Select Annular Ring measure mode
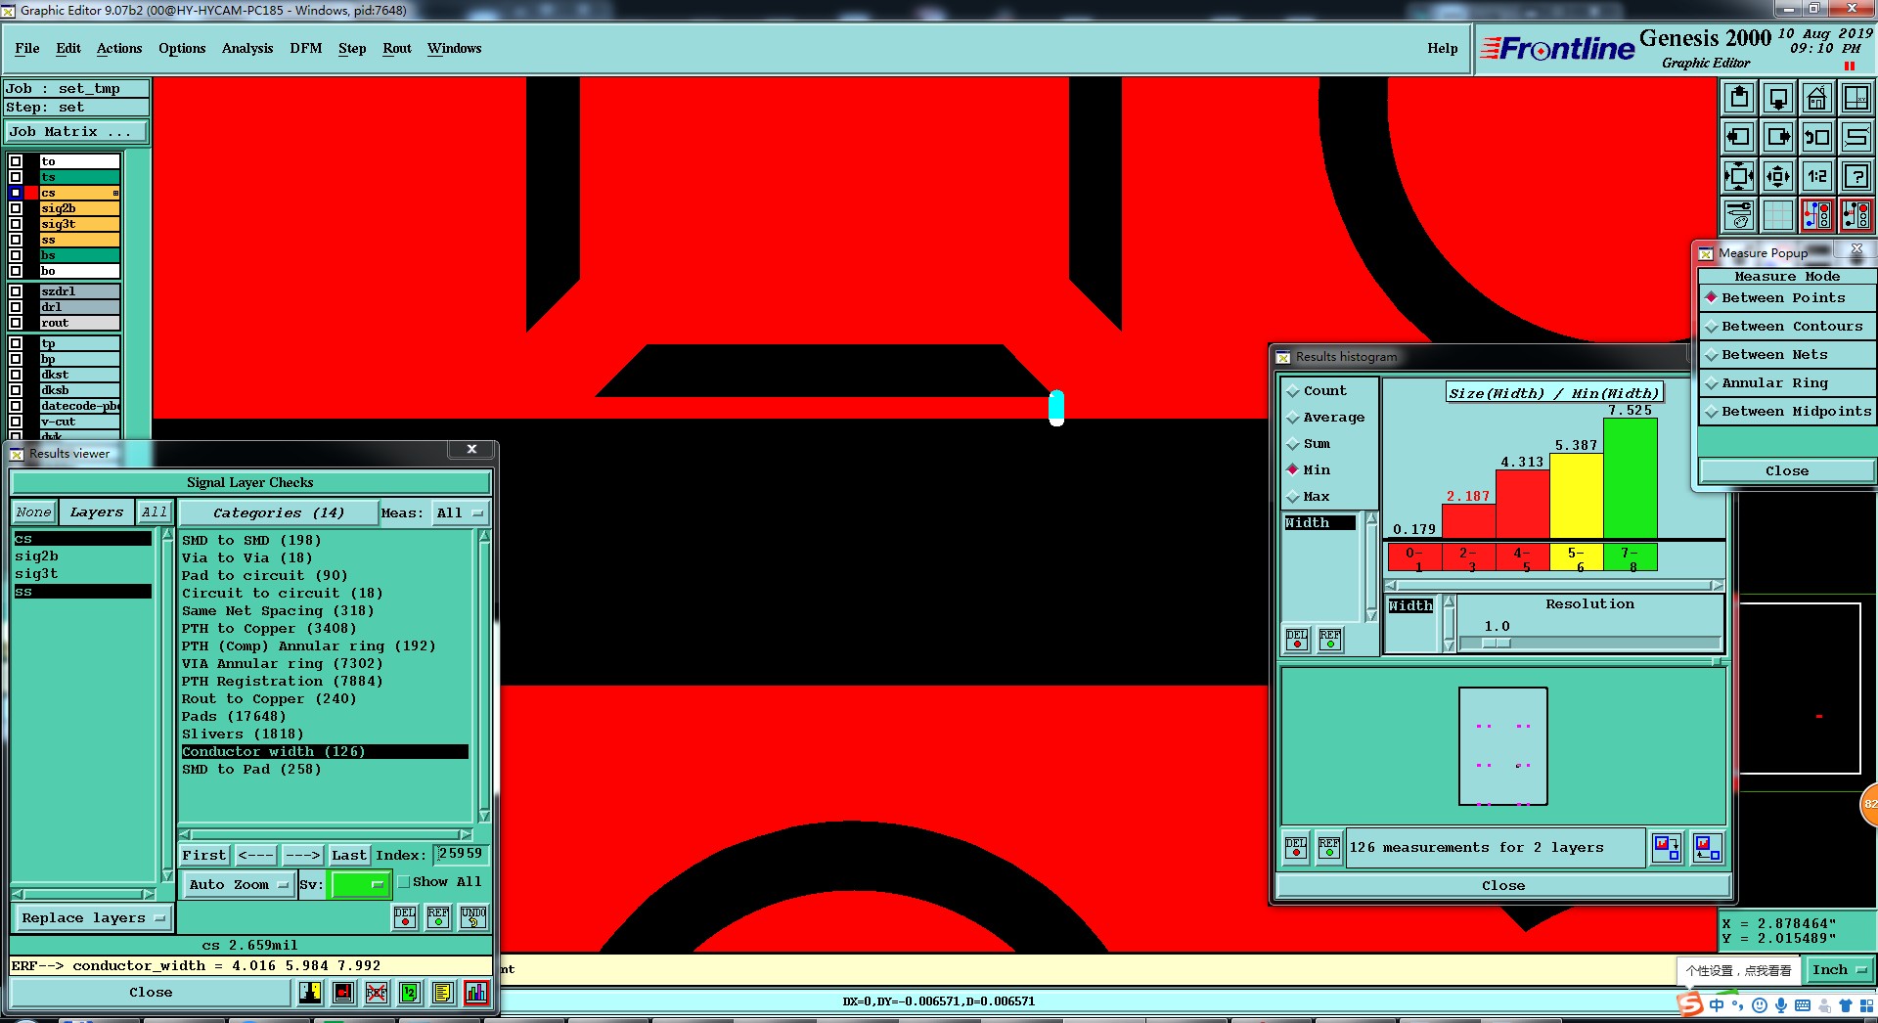 [x=1787, y=382]
